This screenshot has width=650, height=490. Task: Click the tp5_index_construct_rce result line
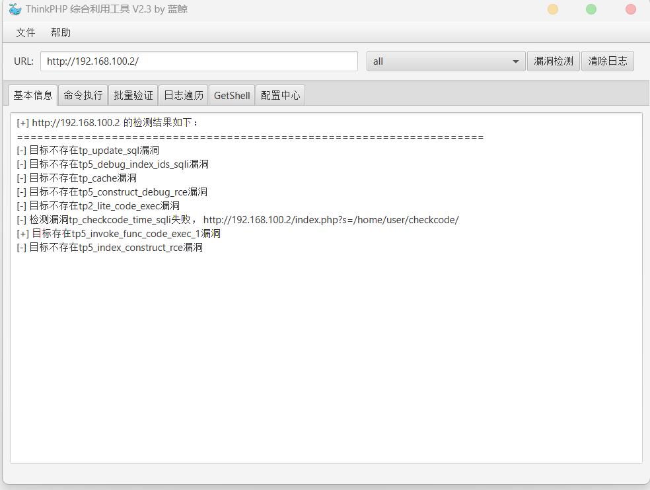(110, 248)
